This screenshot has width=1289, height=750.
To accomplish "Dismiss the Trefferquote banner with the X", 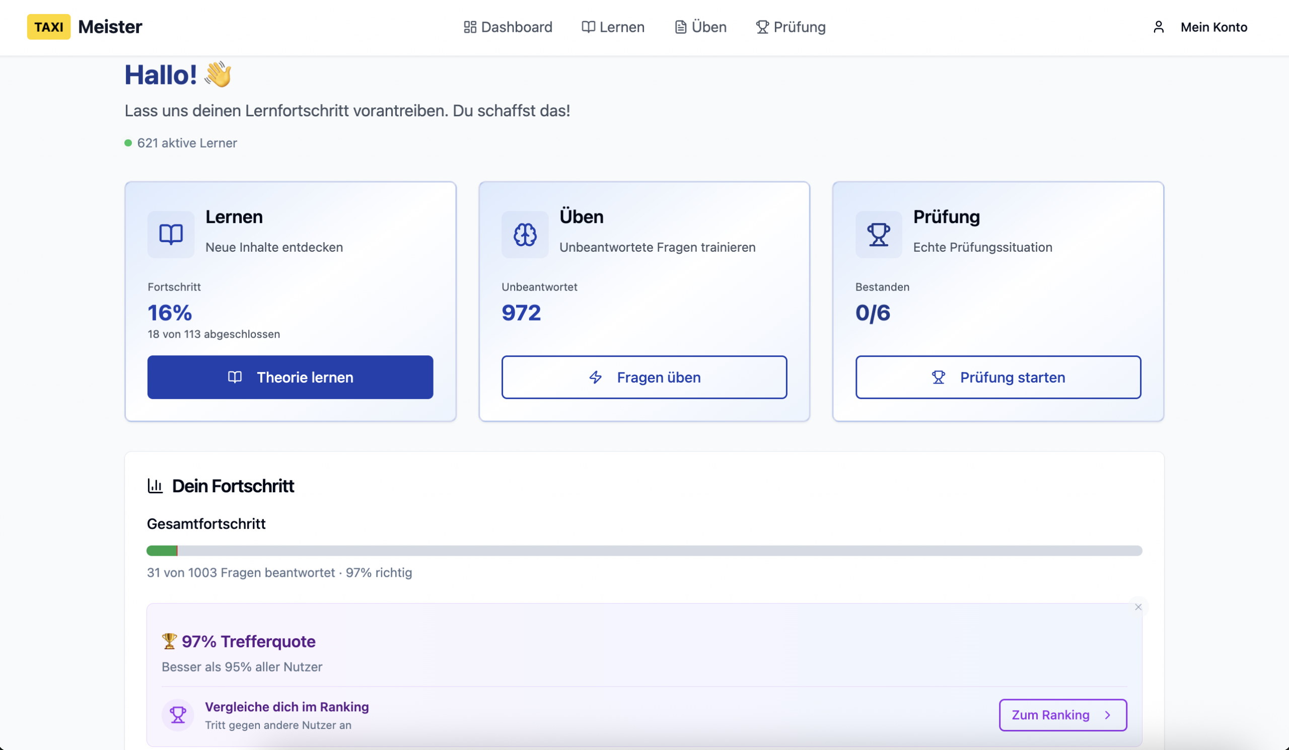I will pyautogui.click(x=1138, y=607).
